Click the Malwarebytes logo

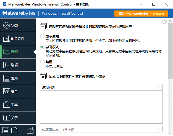point(19,13)
